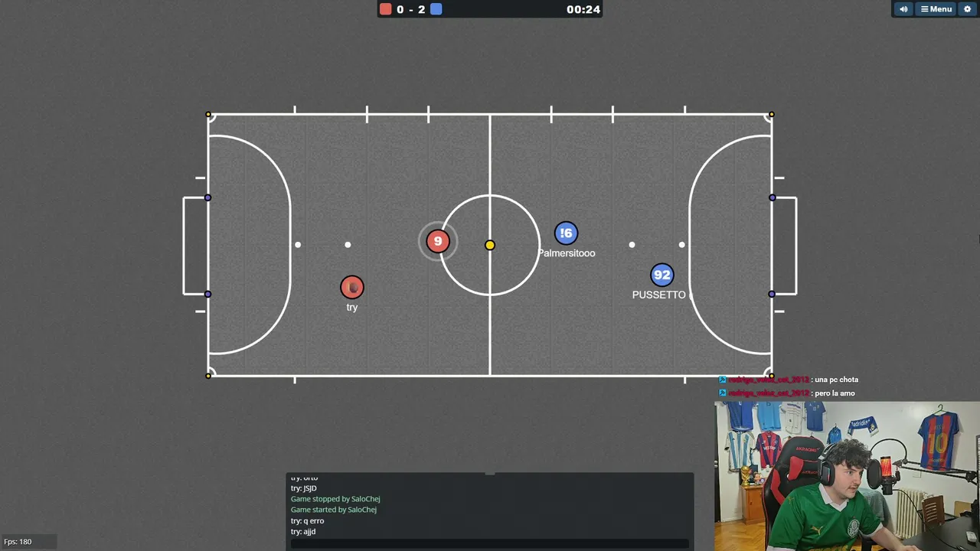Click red player labeled try
Viewport: 980px width, 551px height.
coord(352,288)
